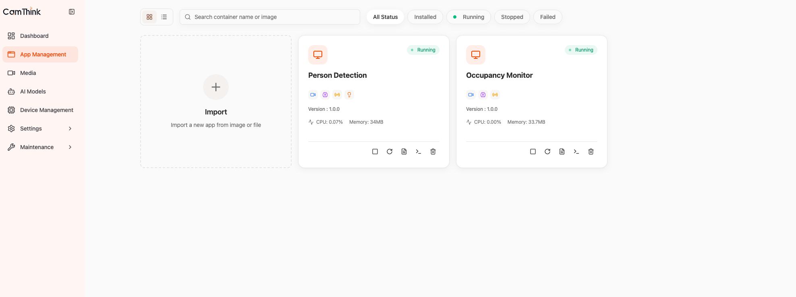Restart the Person Detection app
The height and width of the screenshot is (297, 796).
coord(390,152)
